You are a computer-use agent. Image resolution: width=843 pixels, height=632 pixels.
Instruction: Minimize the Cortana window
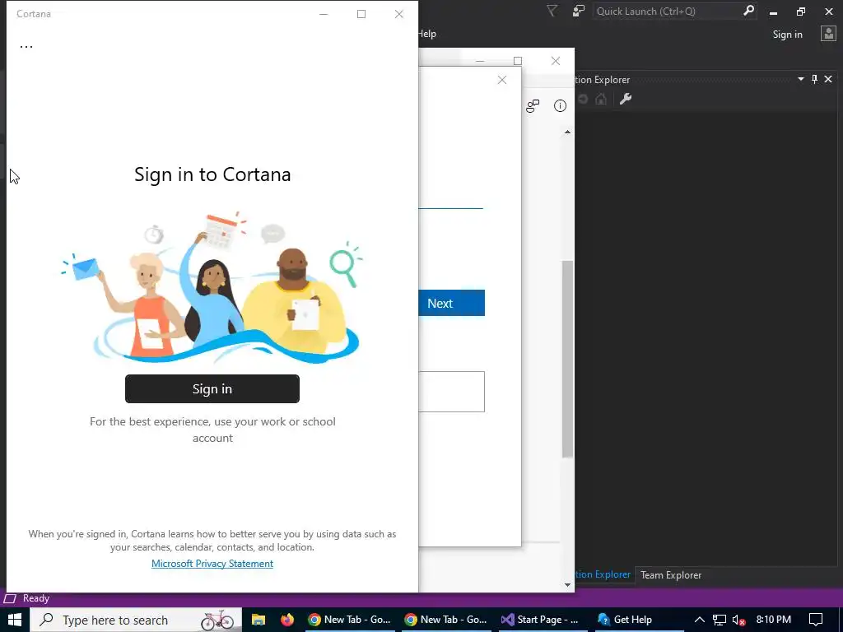coord(324,14)
